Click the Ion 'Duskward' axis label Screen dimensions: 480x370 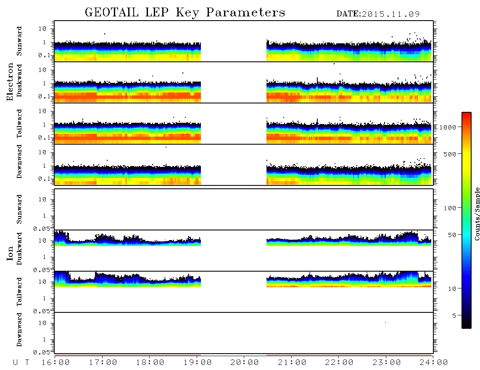pyautogui.click(x=19, y=248)
